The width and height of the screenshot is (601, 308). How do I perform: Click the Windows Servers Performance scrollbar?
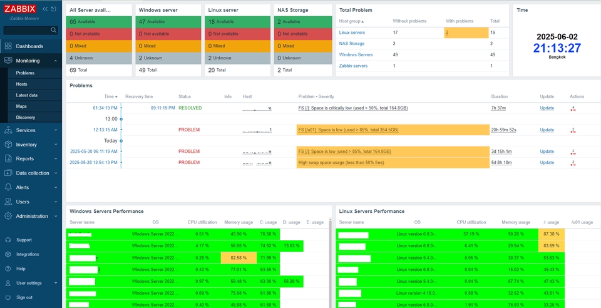click(x=330, y=263)
